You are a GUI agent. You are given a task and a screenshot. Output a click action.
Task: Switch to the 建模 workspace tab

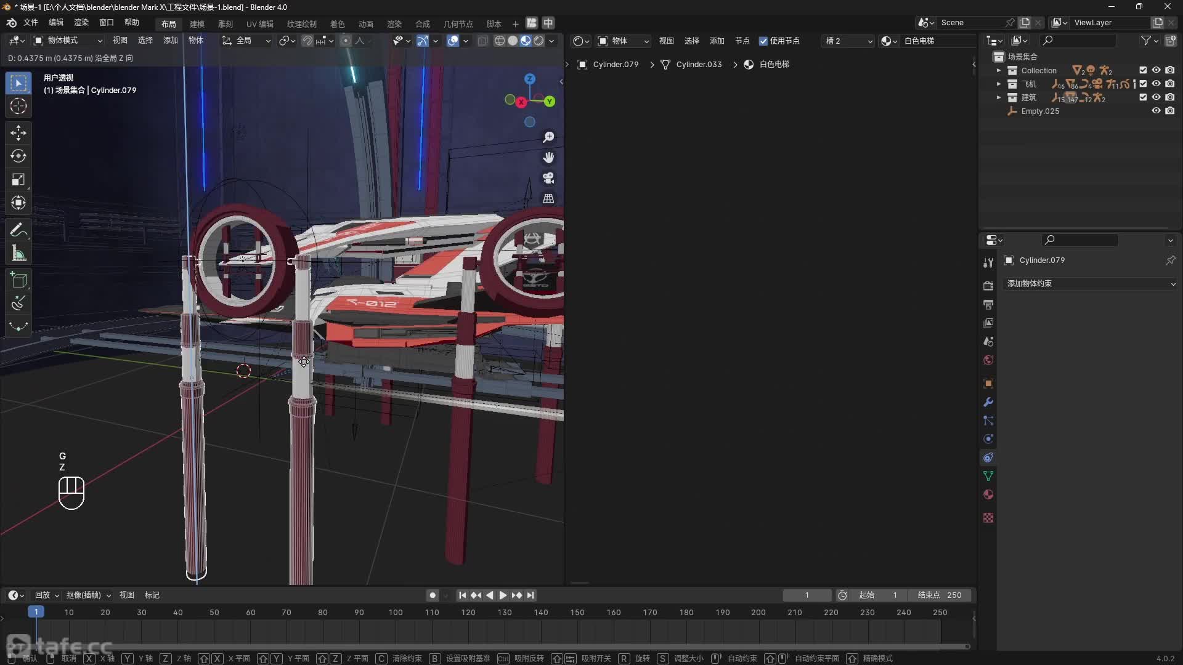197,23
